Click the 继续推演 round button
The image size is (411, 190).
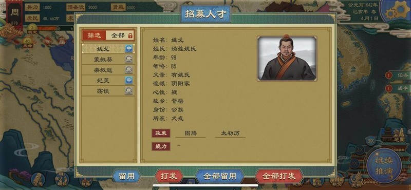pos(383,165)
